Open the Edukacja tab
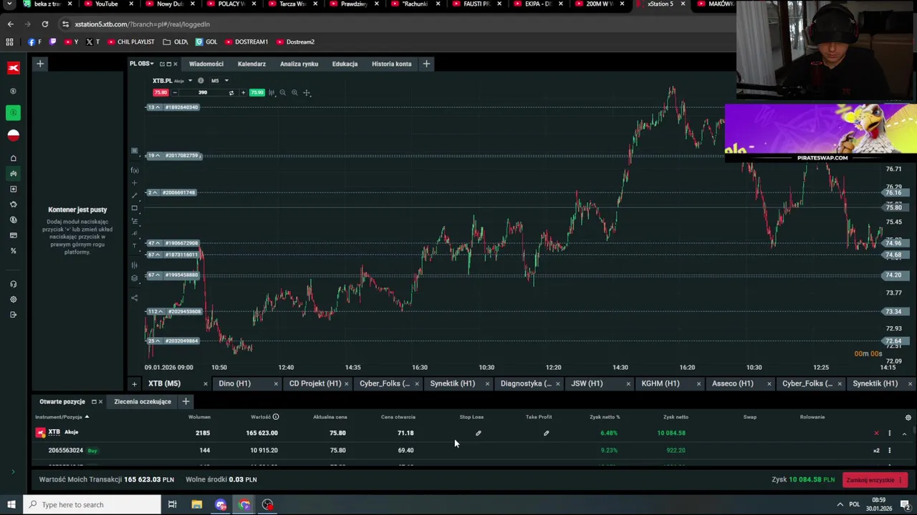The image size is (917, 515). (x=345, y=64)
